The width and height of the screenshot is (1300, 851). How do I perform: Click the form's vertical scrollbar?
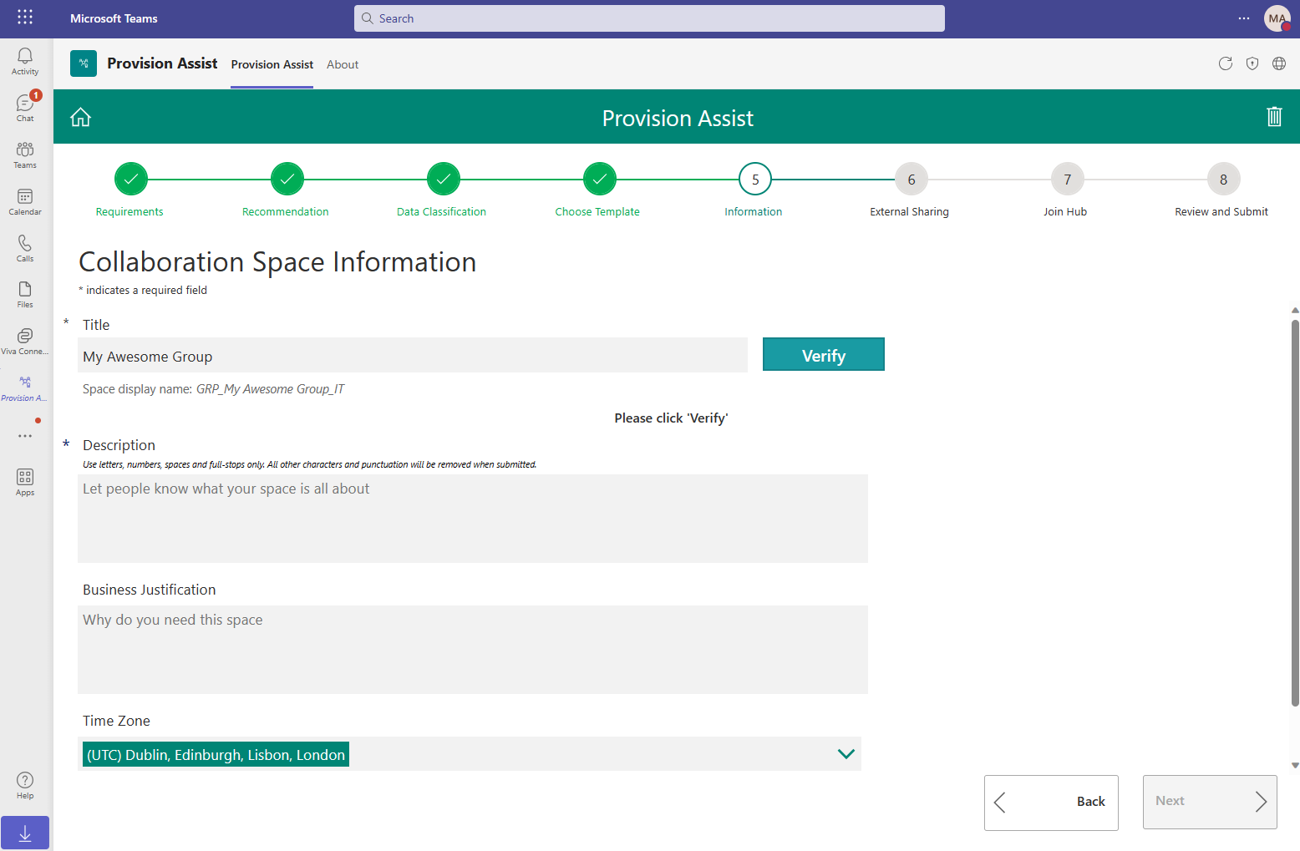[x=1295, y=513]
